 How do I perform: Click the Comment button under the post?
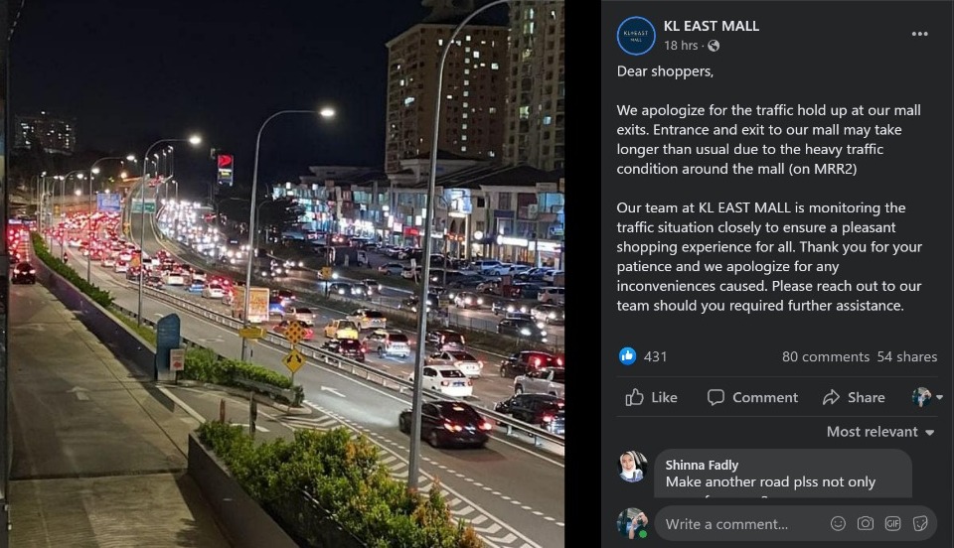coord(752,397)
